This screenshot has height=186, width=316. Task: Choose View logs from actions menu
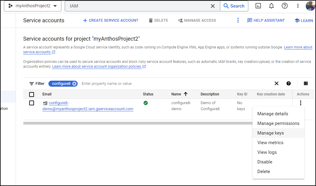(x=278, y=152)
